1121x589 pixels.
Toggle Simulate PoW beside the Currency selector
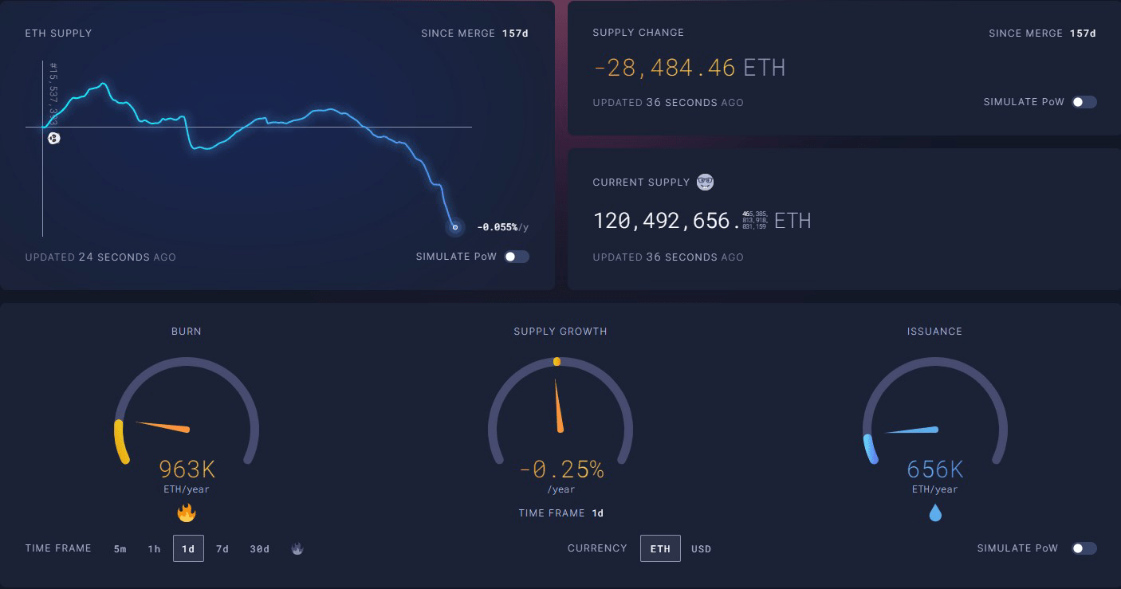pyautogui.click(x=1084, y=548)
